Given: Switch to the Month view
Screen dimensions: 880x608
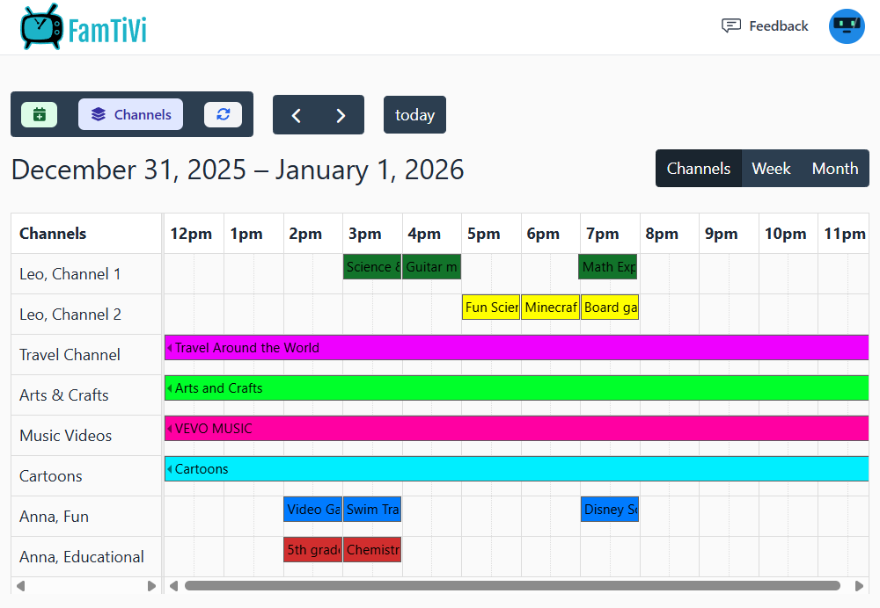Looking at the screenshot, I should click(x=834, y=169).
